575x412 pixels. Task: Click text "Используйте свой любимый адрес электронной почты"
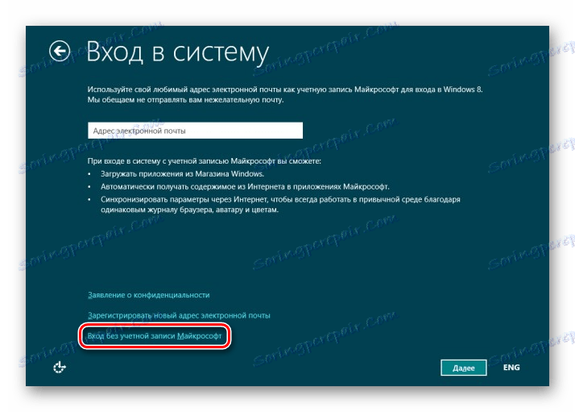184,89
